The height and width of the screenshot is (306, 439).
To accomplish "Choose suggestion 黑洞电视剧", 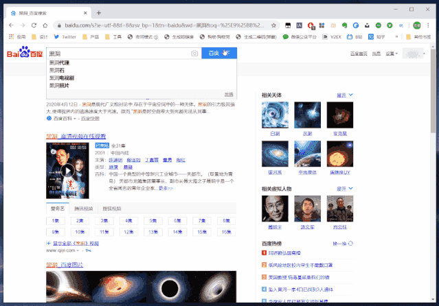I will click(142, 78).
